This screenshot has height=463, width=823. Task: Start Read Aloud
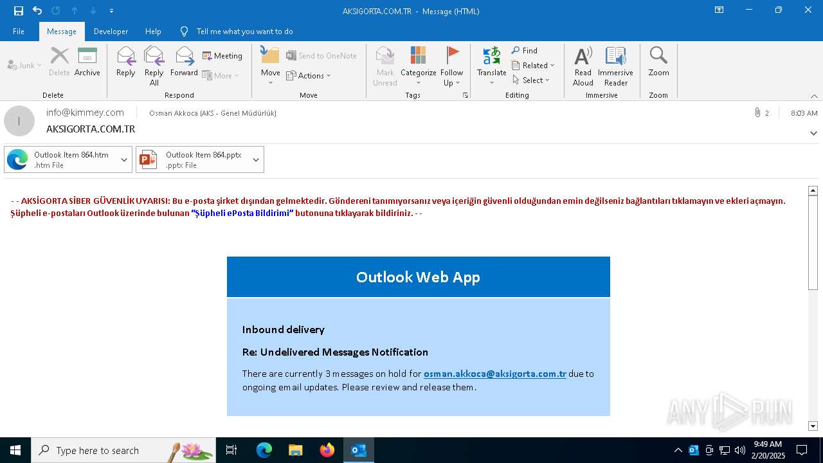tap(583, 66)
